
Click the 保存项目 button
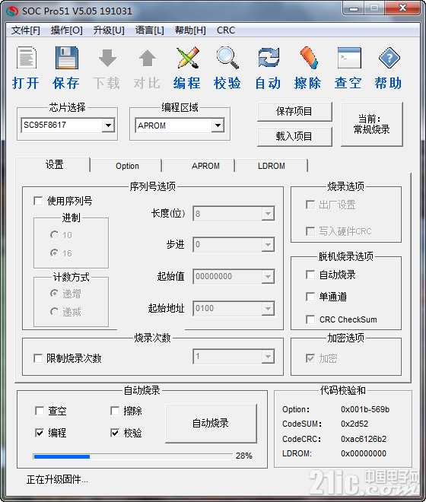click(294, 111)
